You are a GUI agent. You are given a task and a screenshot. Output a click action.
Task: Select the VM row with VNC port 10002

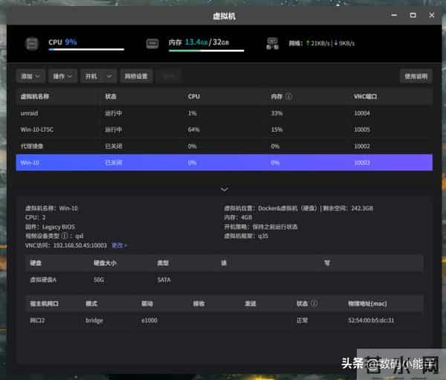pos(224,146)
